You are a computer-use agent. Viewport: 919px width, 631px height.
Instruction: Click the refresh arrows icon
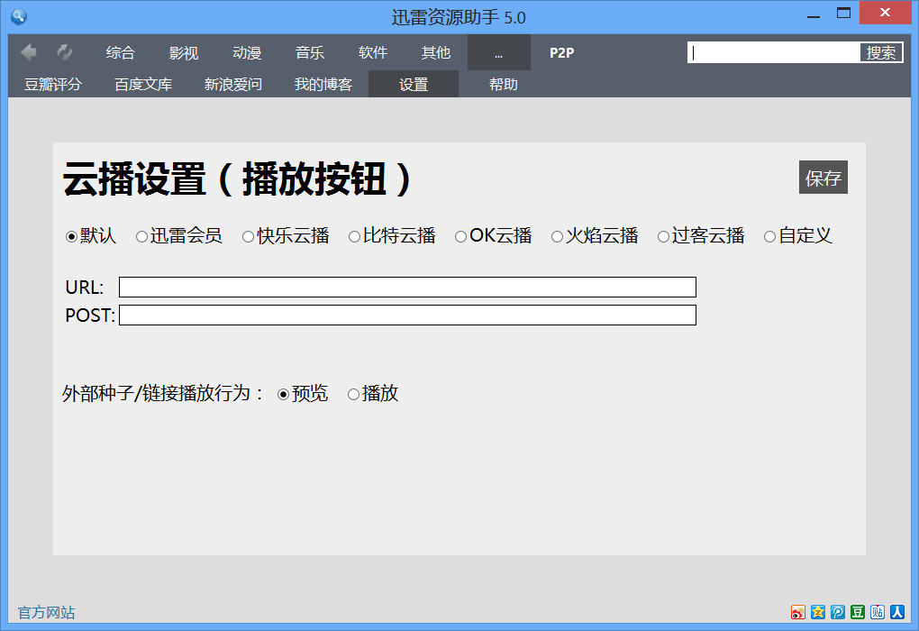(x=64, y=53)
